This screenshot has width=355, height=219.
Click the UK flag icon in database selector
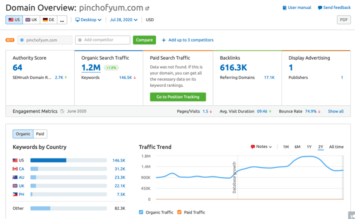[x=28, y=20]
